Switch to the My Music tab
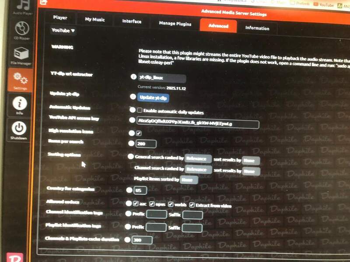The height and width of the screenshot is (262, 350). point(95,20)
